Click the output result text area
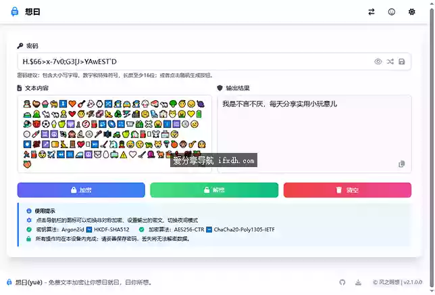This screenshot has width=435, height=295. [x=314, y=134]
